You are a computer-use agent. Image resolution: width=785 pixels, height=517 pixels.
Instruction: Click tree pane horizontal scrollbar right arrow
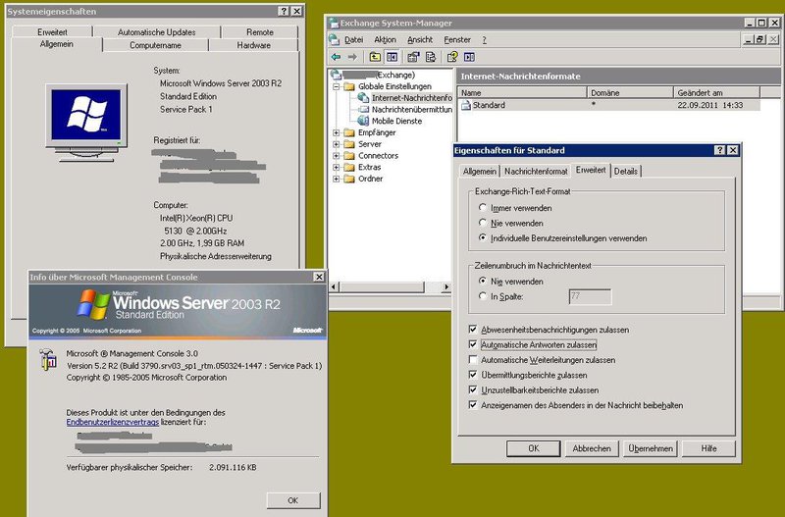click(x=446, y=286)
